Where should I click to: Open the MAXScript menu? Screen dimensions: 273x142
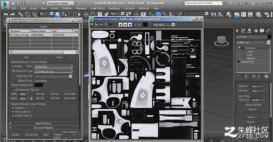point(144,8)
